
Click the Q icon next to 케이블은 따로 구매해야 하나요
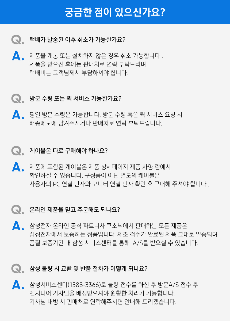point(18,151)
